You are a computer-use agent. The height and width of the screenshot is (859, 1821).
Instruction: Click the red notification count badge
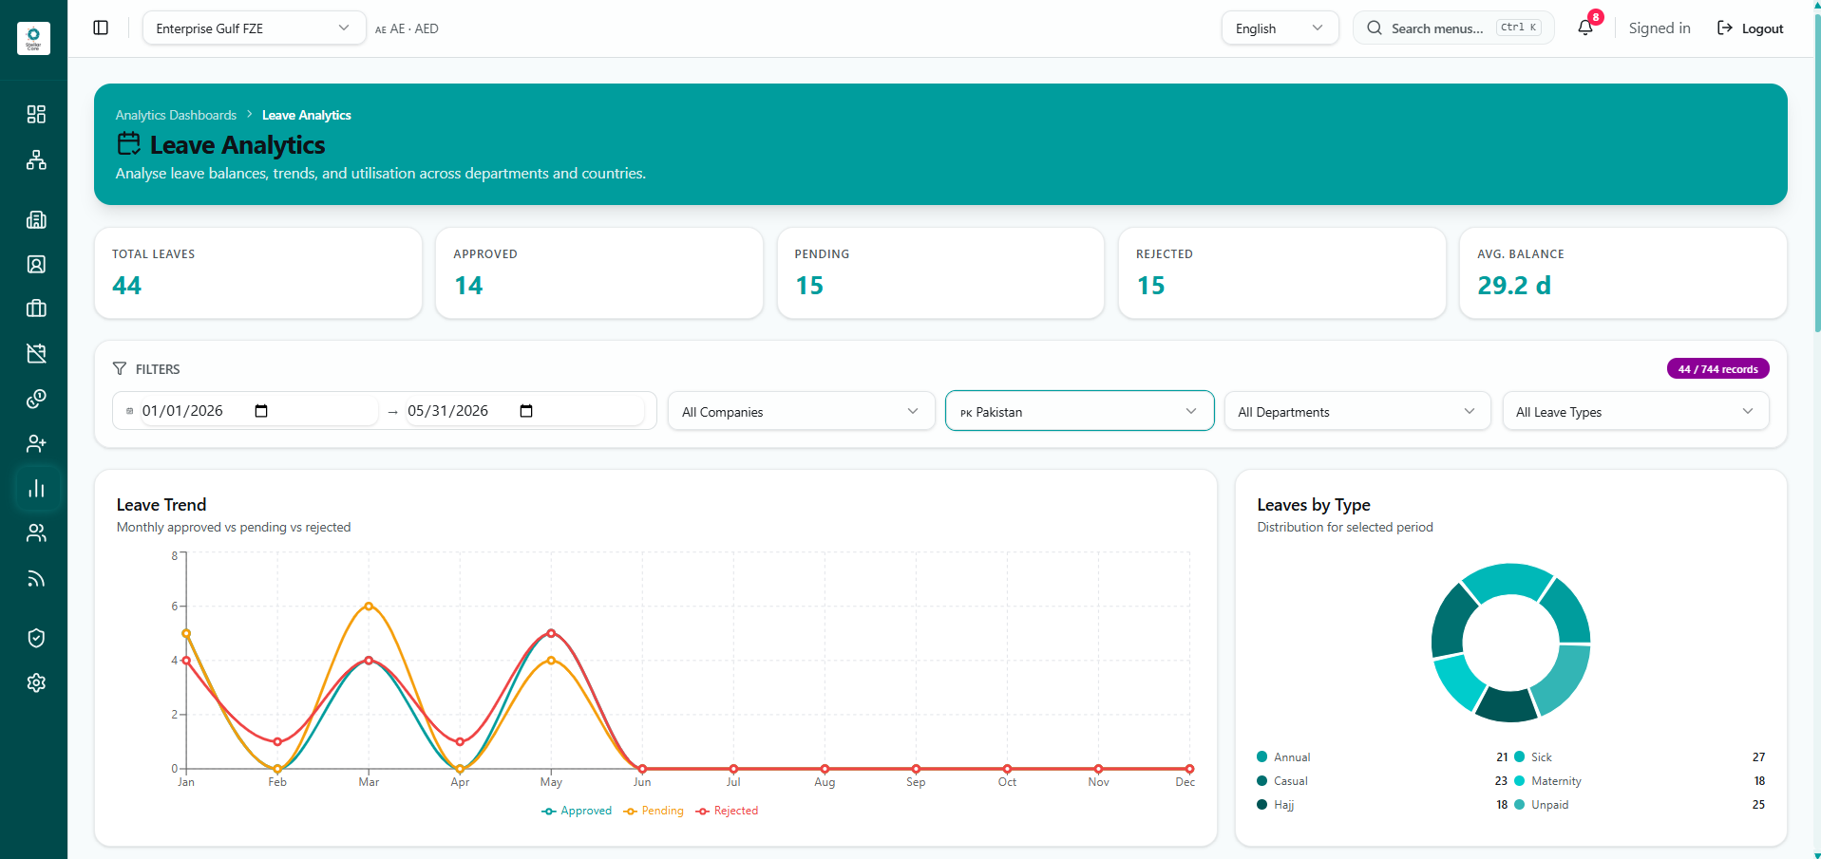pyautogui.click(x=1596, y=17)
